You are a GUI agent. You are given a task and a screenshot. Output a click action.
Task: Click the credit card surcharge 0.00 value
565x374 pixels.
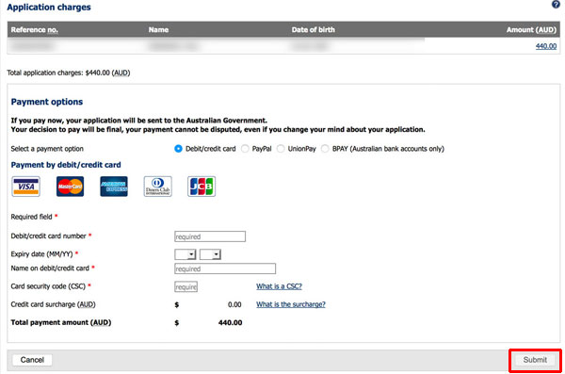pyautogui.click(x=234, y=304)
